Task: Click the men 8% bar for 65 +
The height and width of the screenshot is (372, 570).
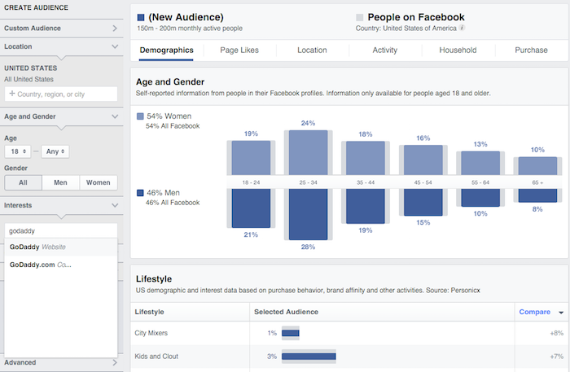Action: pos(537,195)
